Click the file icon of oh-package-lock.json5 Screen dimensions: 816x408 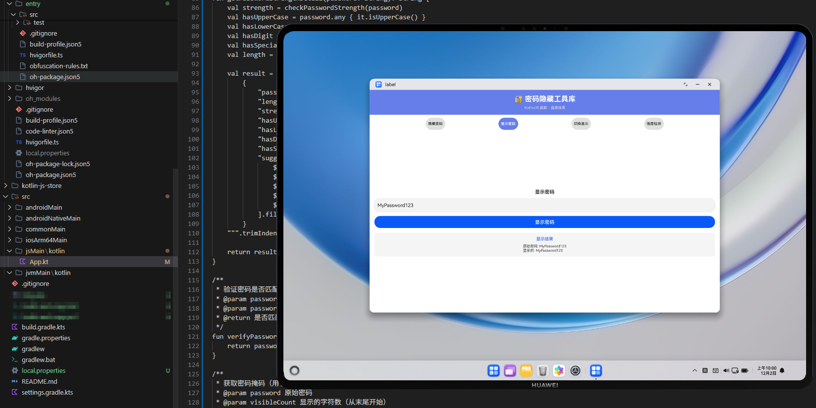[x=18, y=164]
